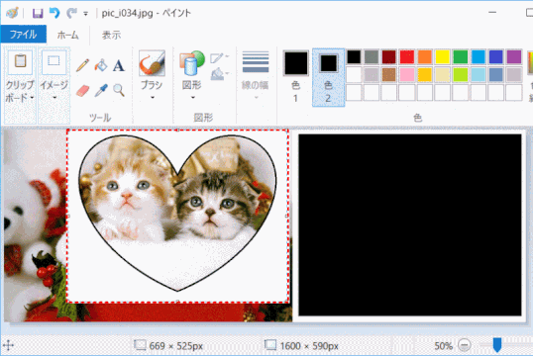533x356 pixels.
Task: Select the Eraser tool
Action: click(x=82, y=90)
